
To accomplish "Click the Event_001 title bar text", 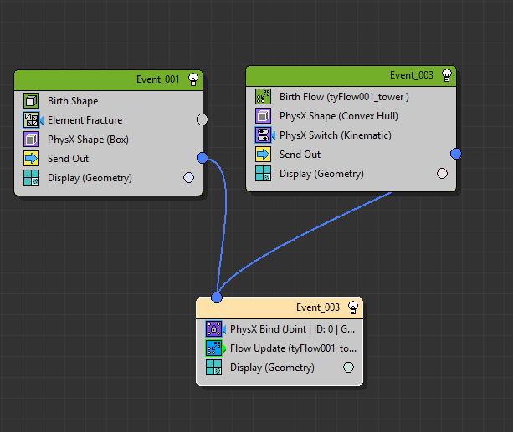I will [x=158, y=79].
